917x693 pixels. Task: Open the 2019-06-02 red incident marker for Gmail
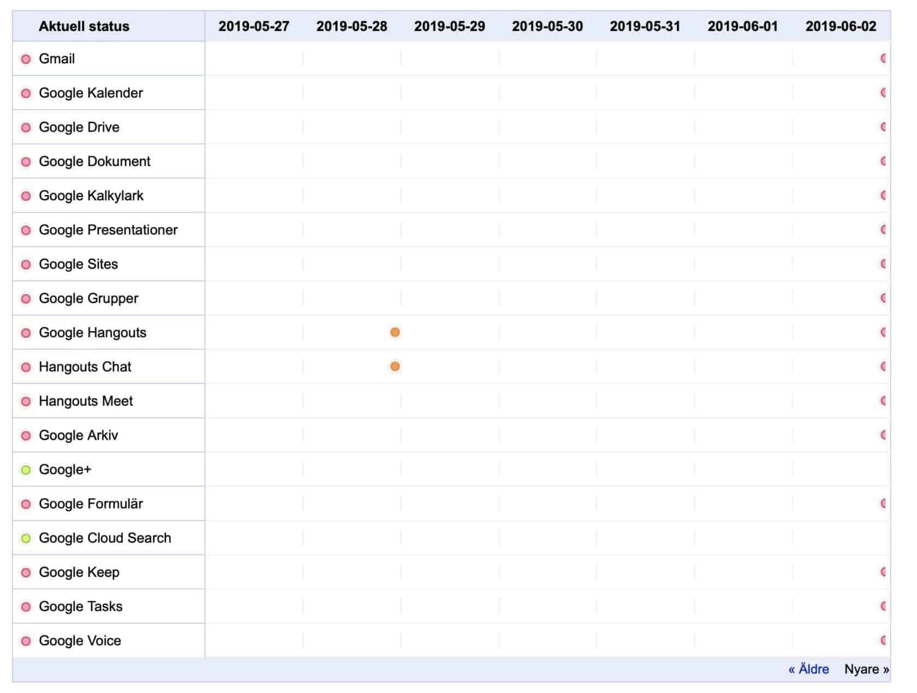tap(883, 58)
